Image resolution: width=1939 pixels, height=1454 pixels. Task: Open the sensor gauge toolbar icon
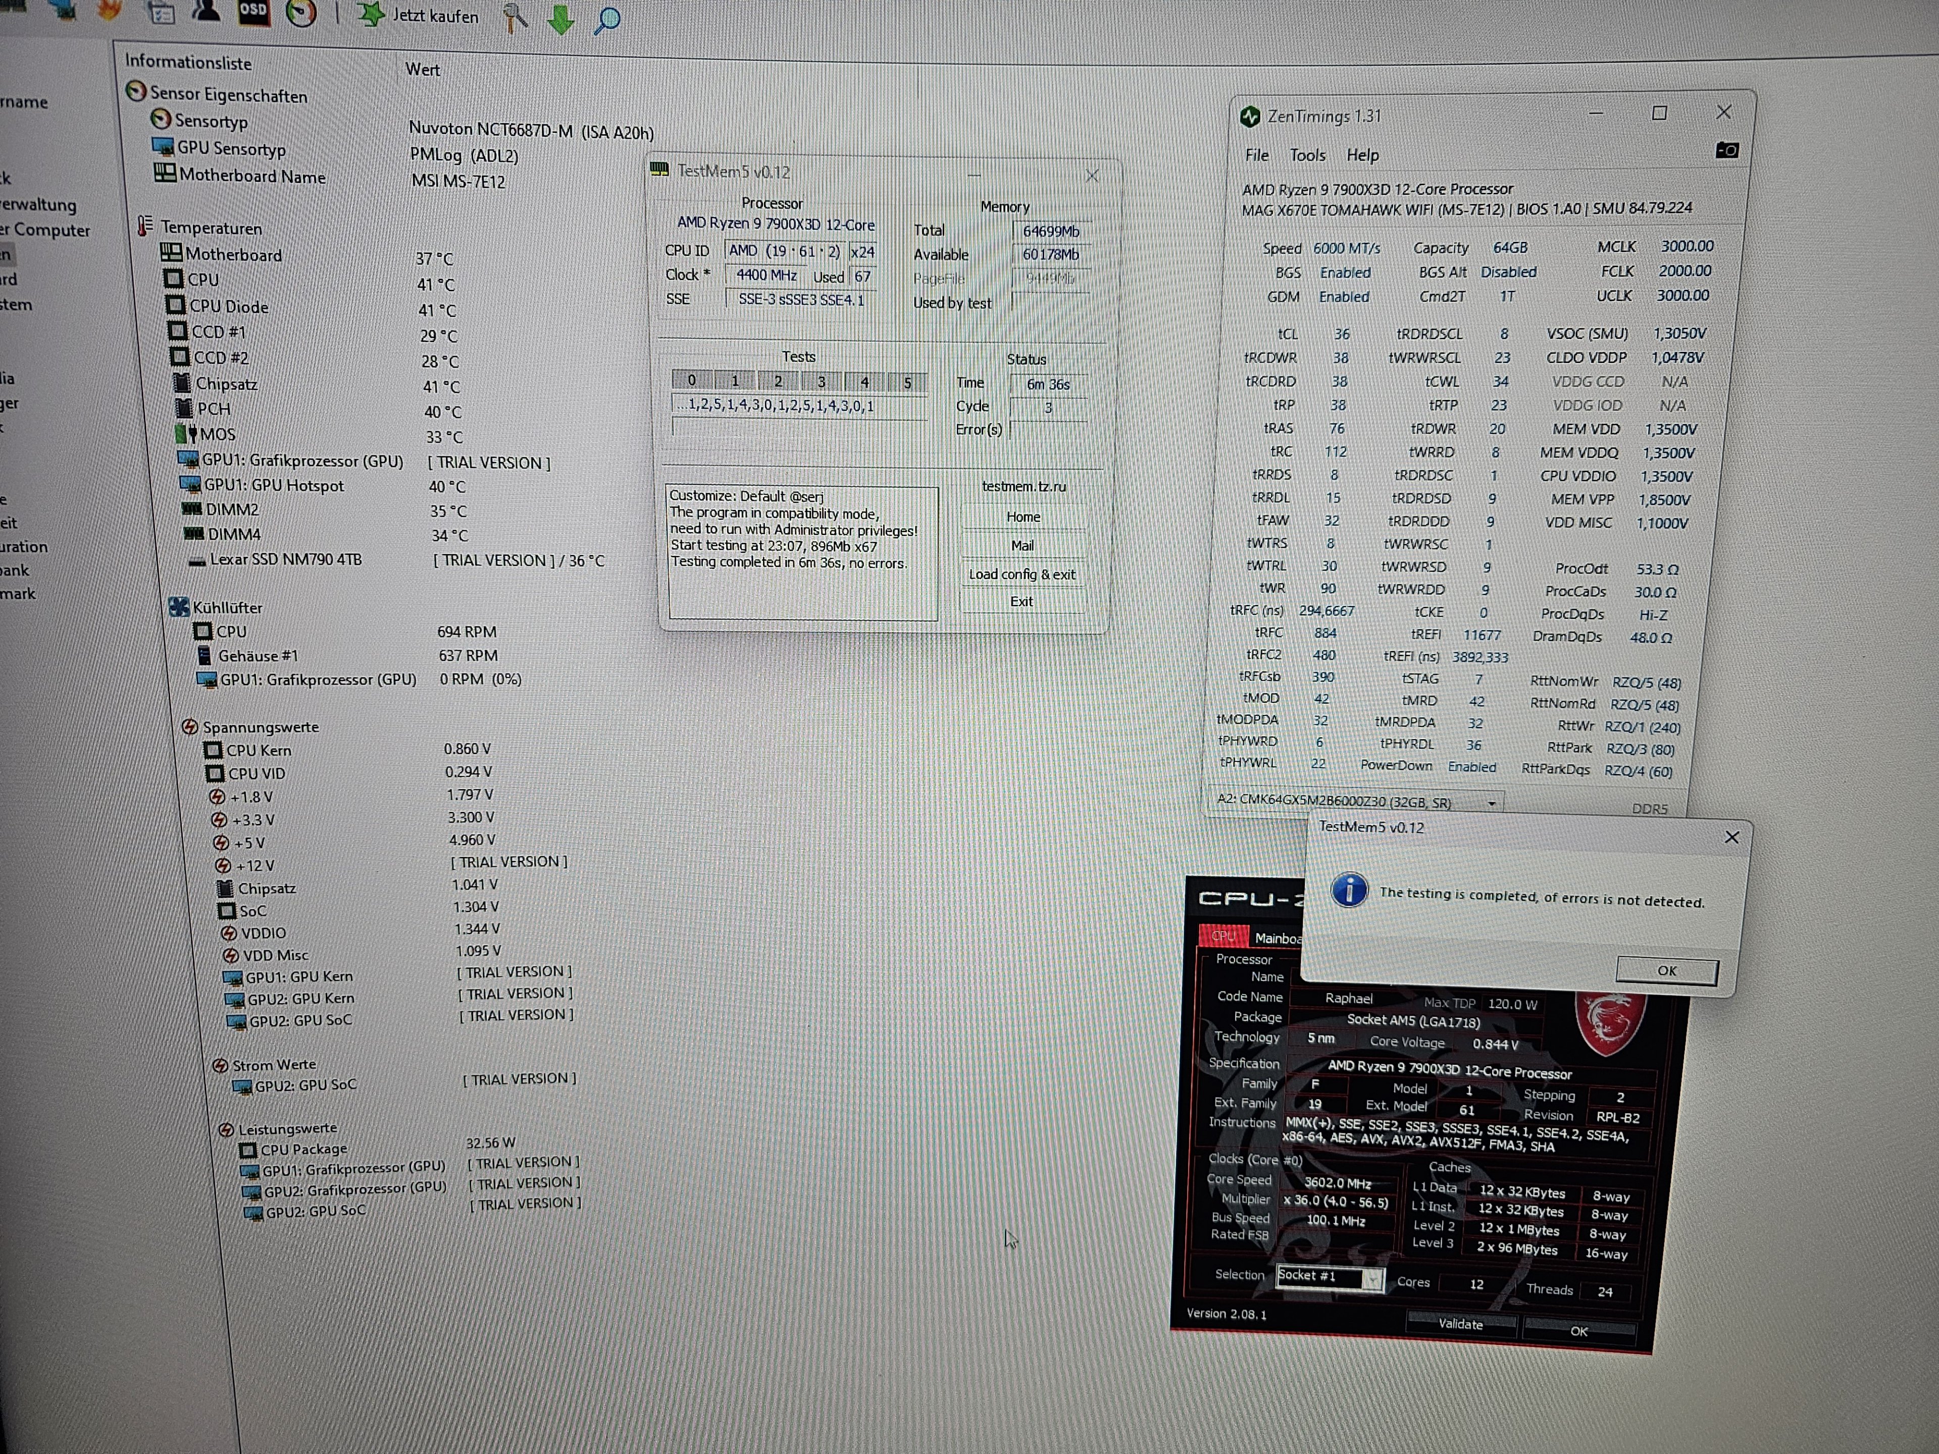300,12
